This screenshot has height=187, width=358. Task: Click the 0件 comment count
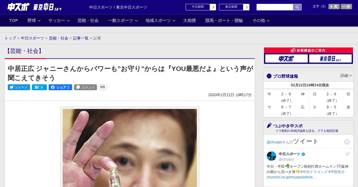point(103,87)
